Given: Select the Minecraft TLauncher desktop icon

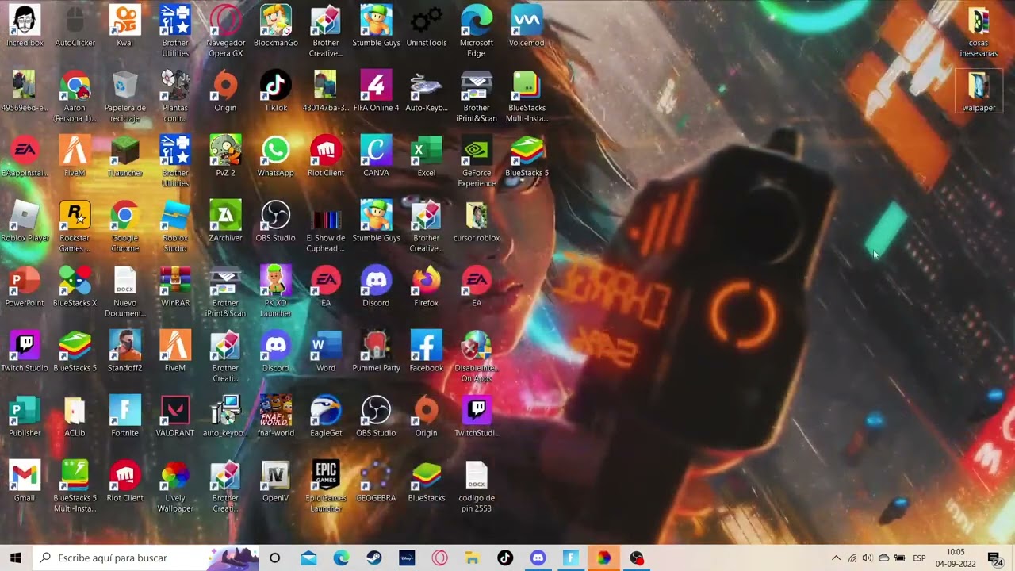Looking at the screenshot, I should (124, 156).
